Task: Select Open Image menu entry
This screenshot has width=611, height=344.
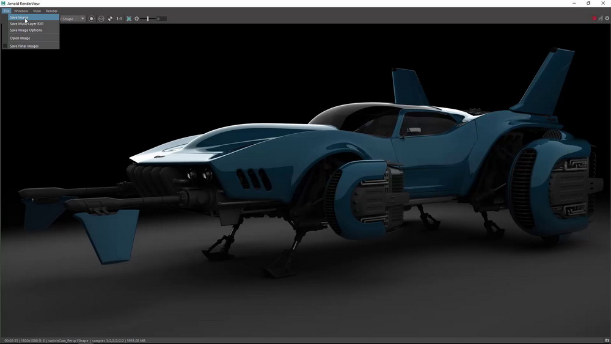Action: click(34, 38)
